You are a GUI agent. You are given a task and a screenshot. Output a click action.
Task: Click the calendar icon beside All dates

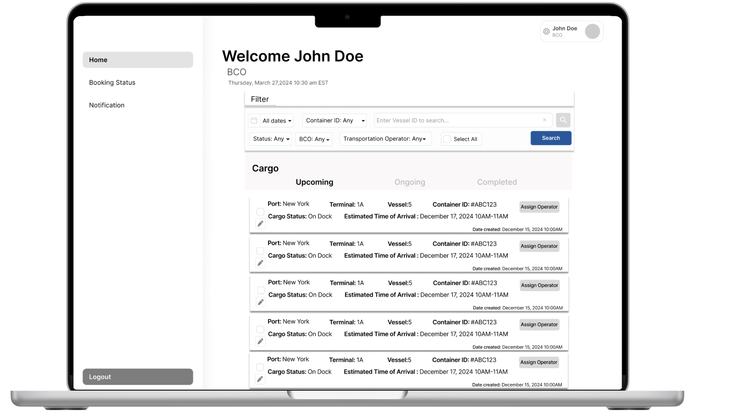(254, 121)
